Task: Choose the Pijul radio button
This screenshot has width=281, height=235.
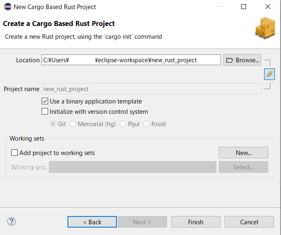Action: tap(123, 124)
